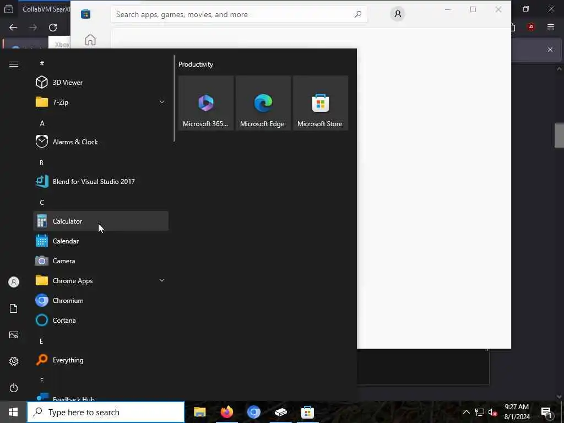Click the # section header in Start
The image size is (564, 423).
coord(42,63)
